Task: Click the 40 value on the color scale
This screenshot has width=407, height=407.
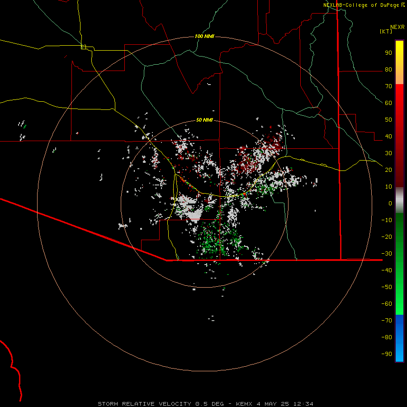Action: click(x=388, y=137)
